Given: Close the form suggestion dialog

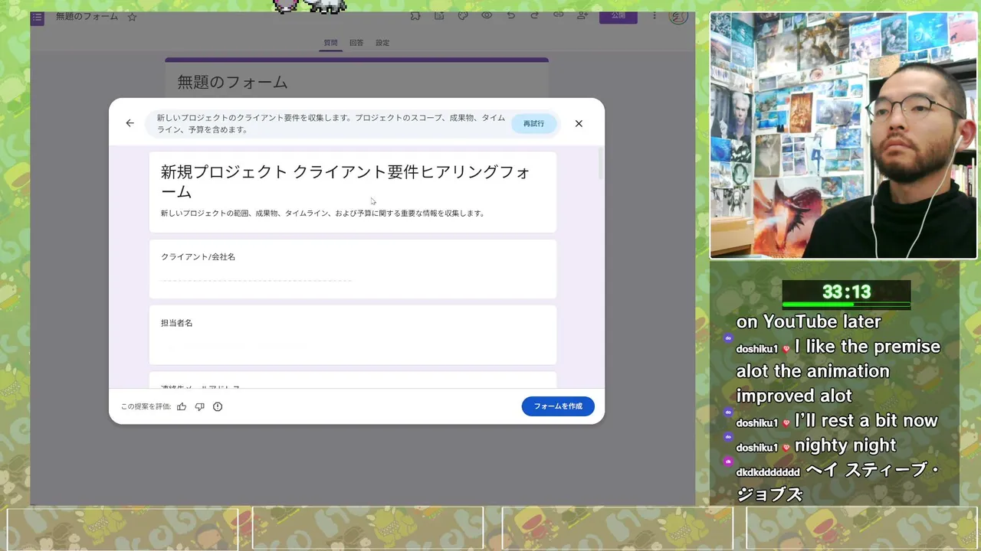Looking at the screenshot, I should pyautogui.click(x=579, y=123).
